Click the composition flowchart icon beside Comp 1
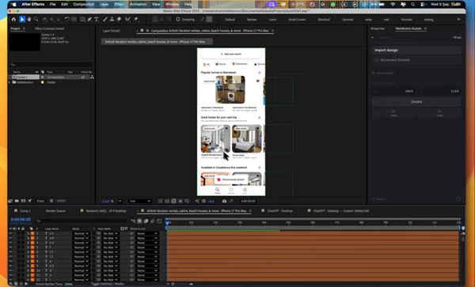Image resolution: width=475 pixels, height=287 pixels. 92,77
